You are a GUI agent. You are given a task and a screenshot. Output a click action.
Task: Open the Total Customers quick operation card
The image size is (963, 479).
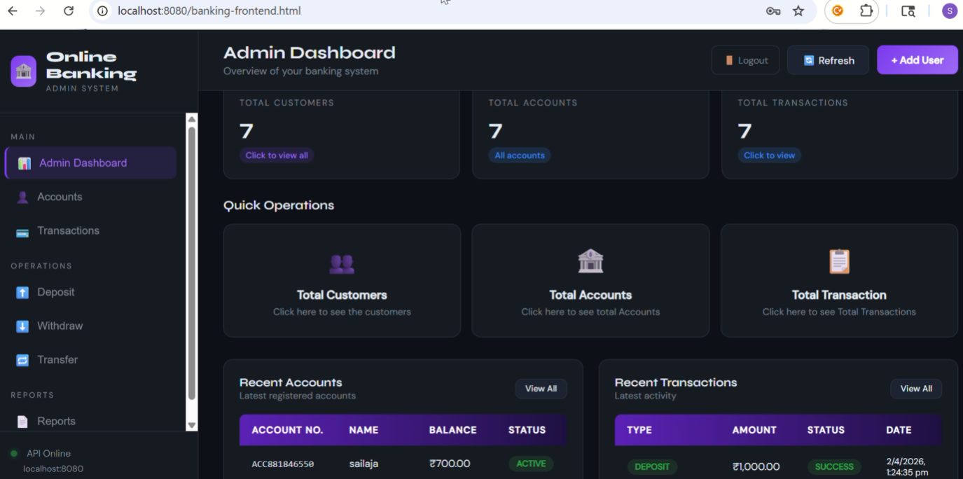[x=342, y=281]
